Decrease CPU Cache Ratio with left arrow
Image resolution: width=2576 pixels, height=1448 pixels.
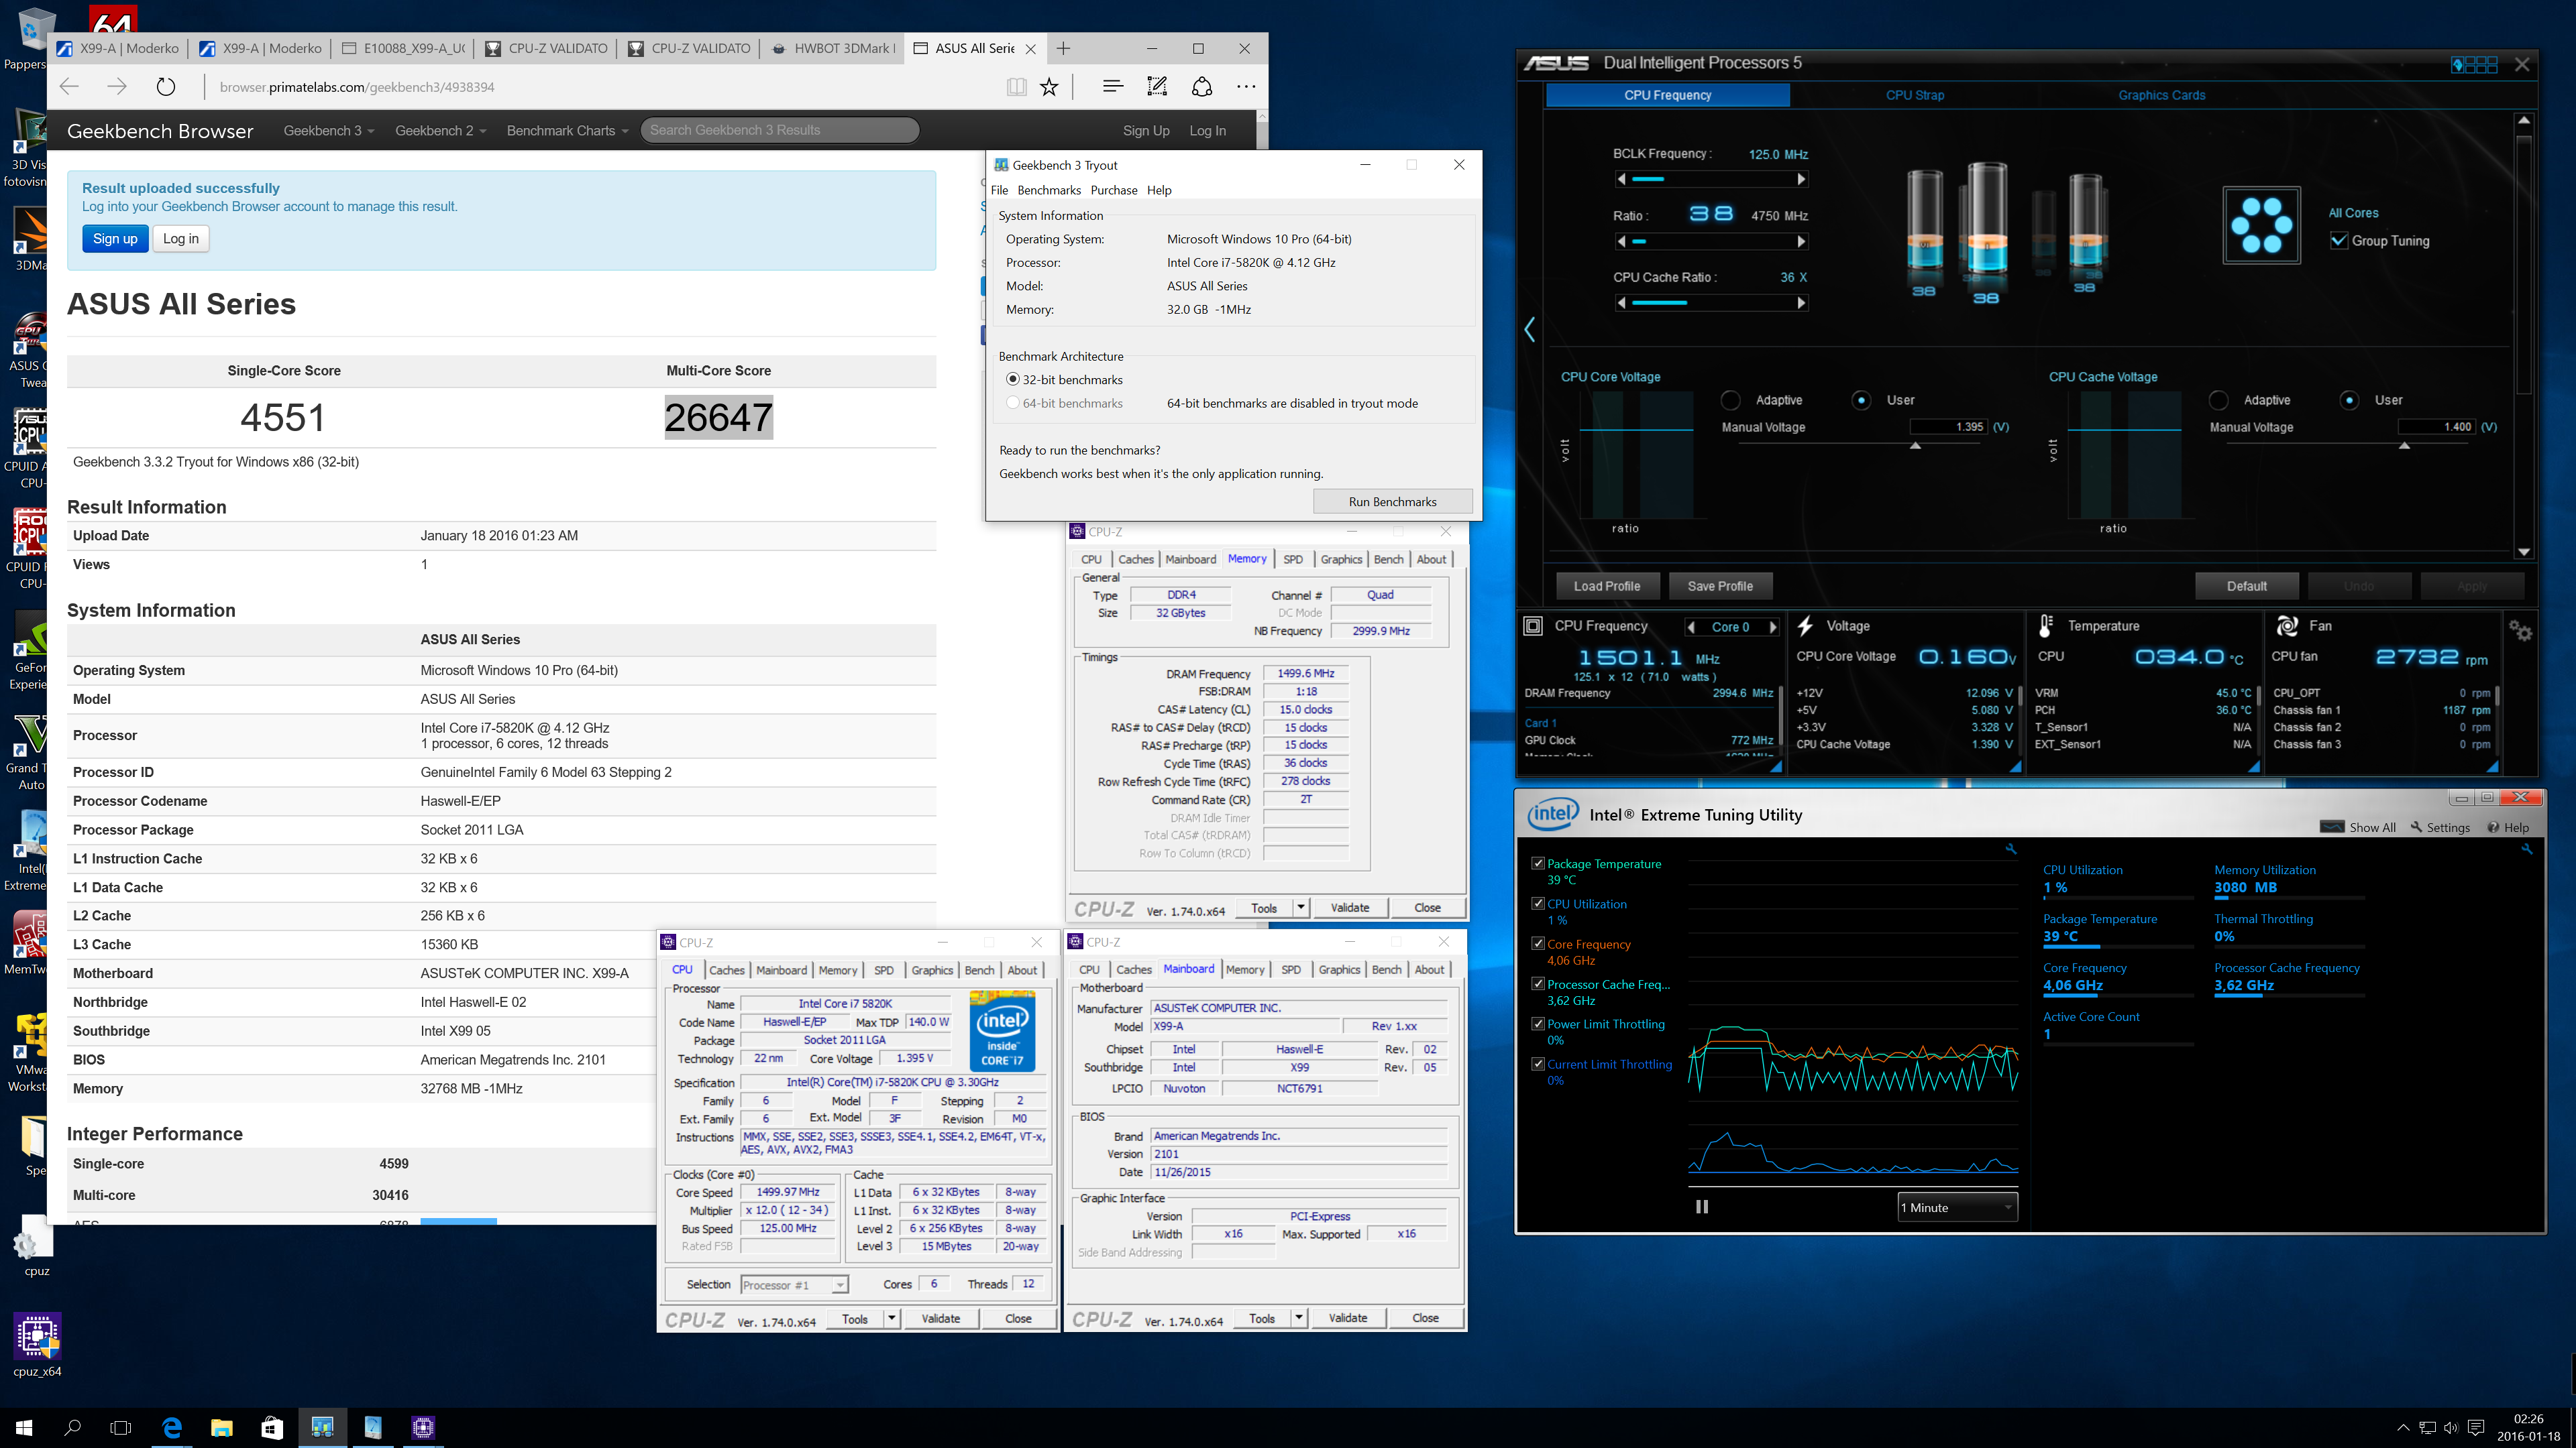[x=1622, y=303]
